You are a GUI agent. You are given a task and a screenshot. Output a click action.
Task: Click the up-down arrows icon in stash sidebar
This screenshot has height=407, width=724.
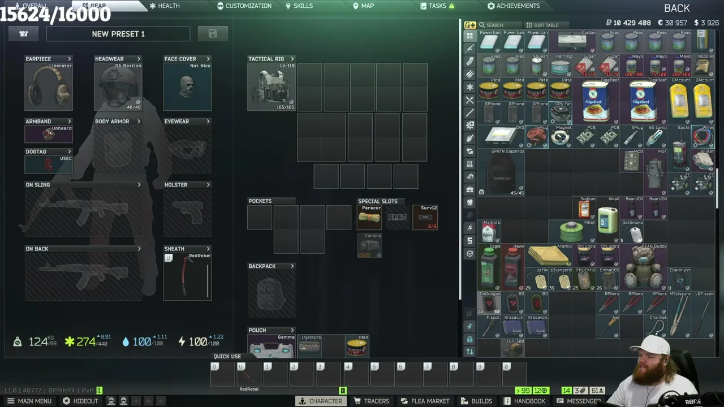[469, 352]
